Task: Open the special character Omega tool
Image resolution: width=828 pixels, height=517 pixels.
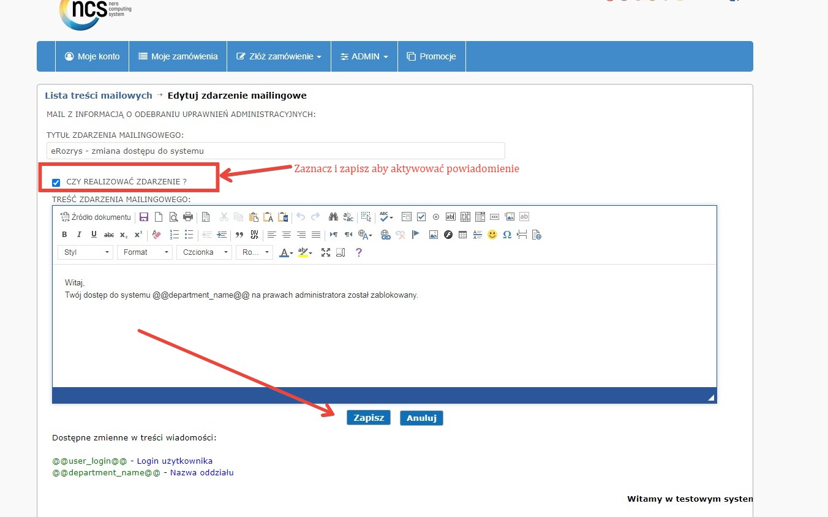Action: (x=507, y=235)
